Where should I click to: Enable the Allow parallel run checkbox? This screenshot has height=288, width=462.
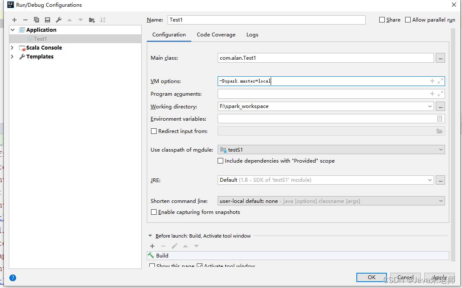pos(408,20)
